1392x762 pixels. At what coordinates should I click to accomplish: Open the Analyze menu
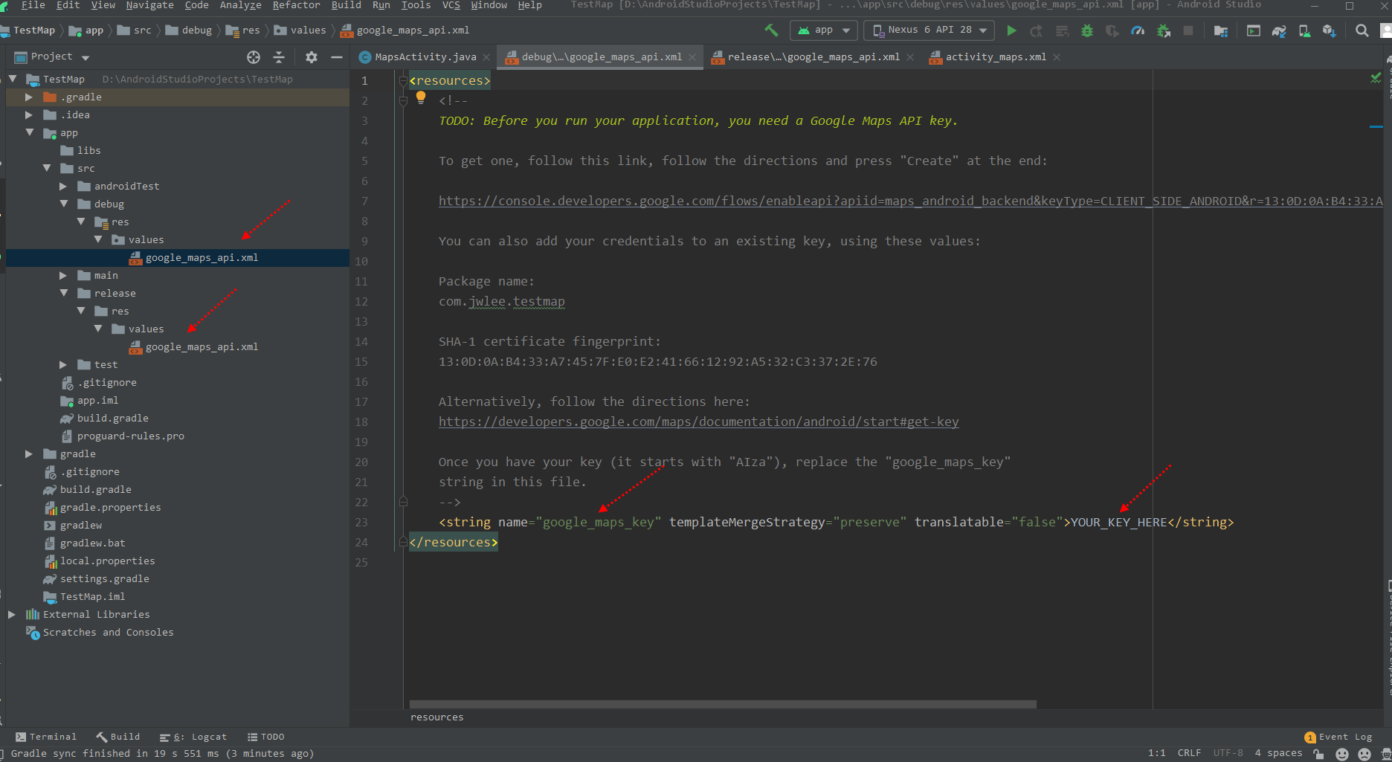click(240, 5)
